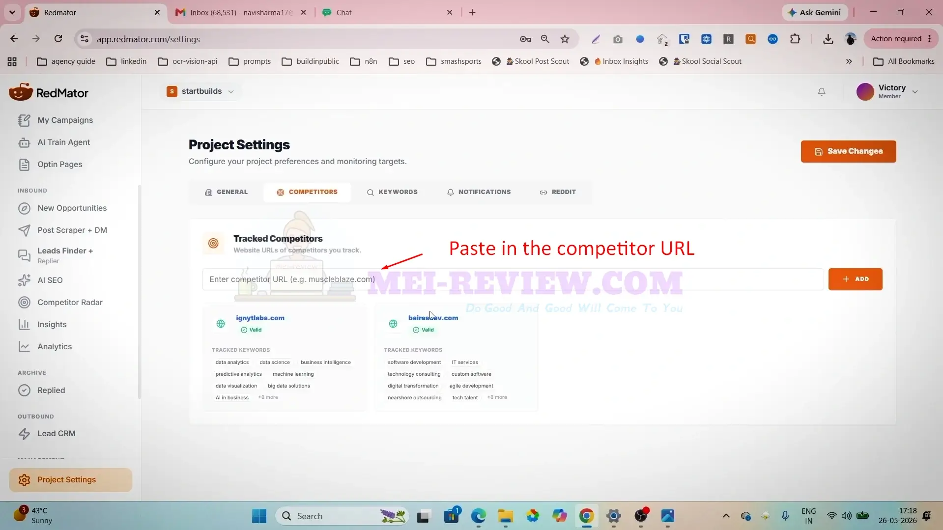Open browser extensions puzzle icon
Viewport: 943px width, 530px height.
tap(795, 39)
